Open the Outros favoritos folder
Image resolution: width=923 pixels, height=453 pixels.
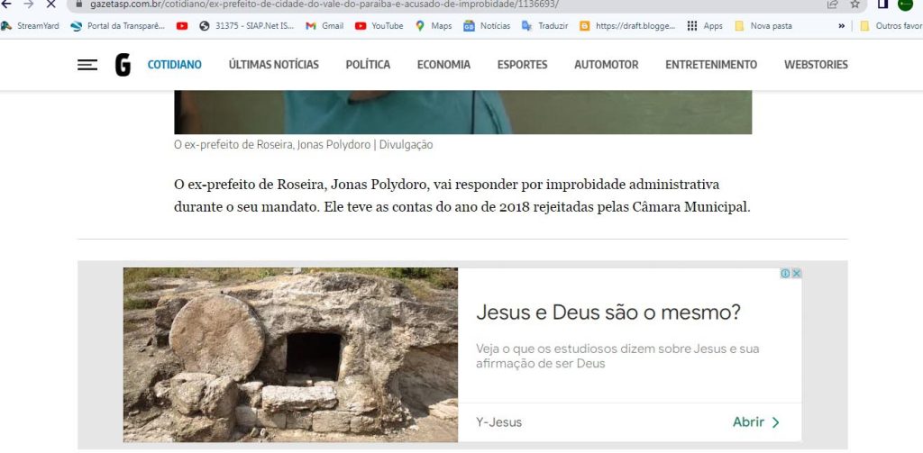click(891, 26)
